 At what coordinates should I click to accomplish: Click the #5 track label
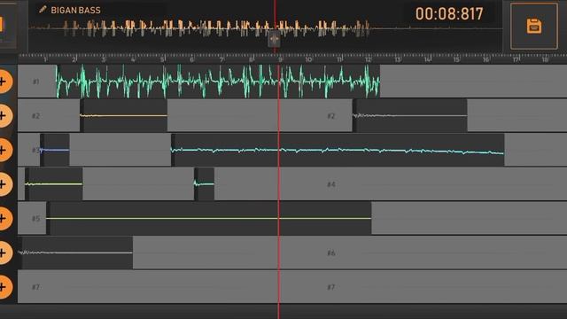click(x=35, y=219)
